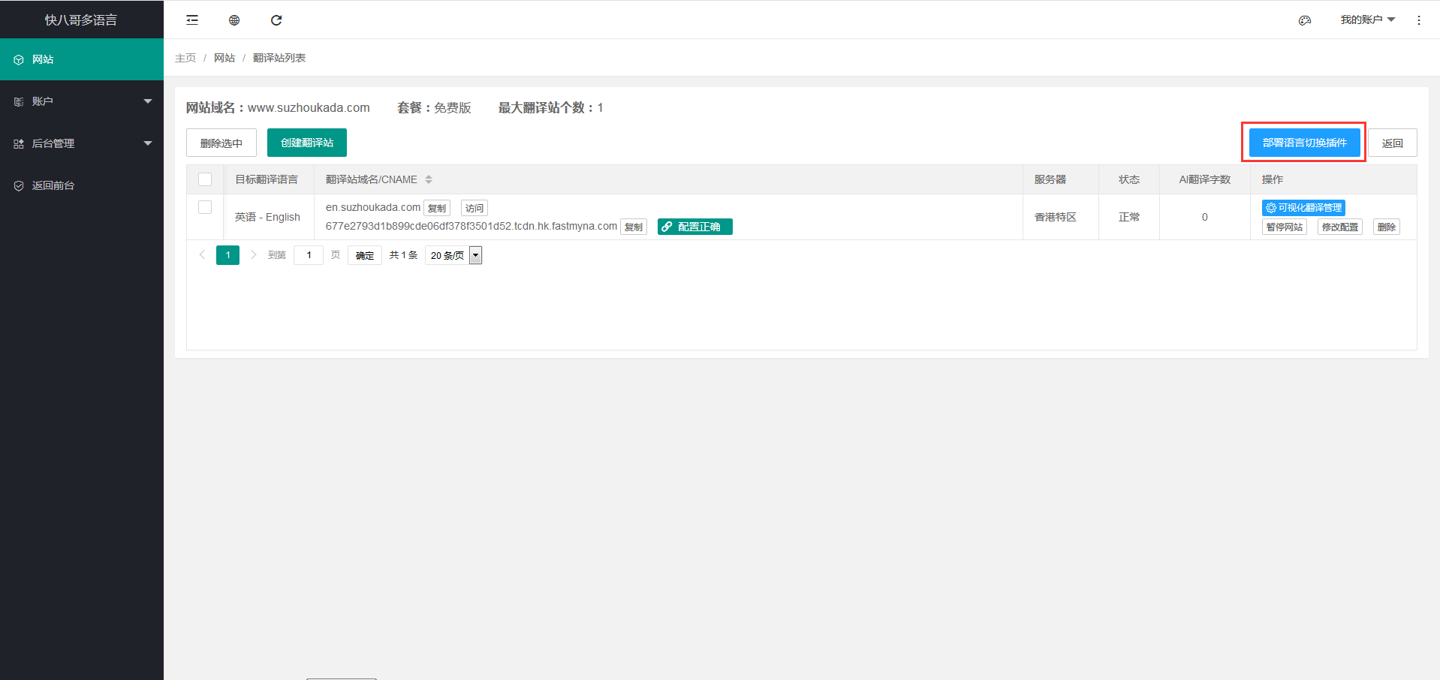Screen dimensions: 1440x680
Task: Focus the page number input field
Action: click(309, 255)
